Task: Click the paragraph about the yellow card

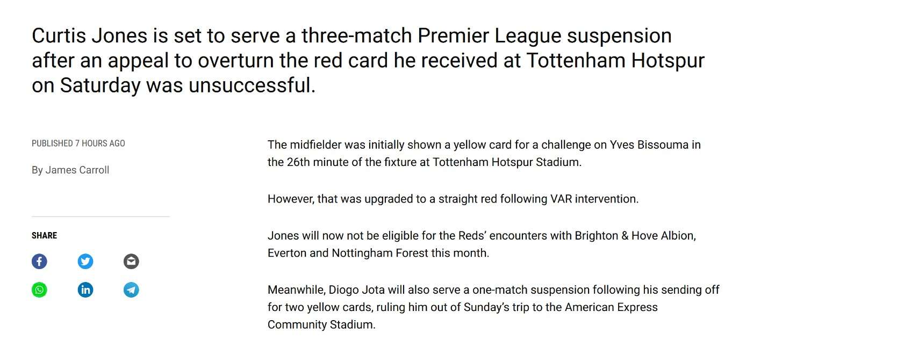Action: click(x=484, y=153)
